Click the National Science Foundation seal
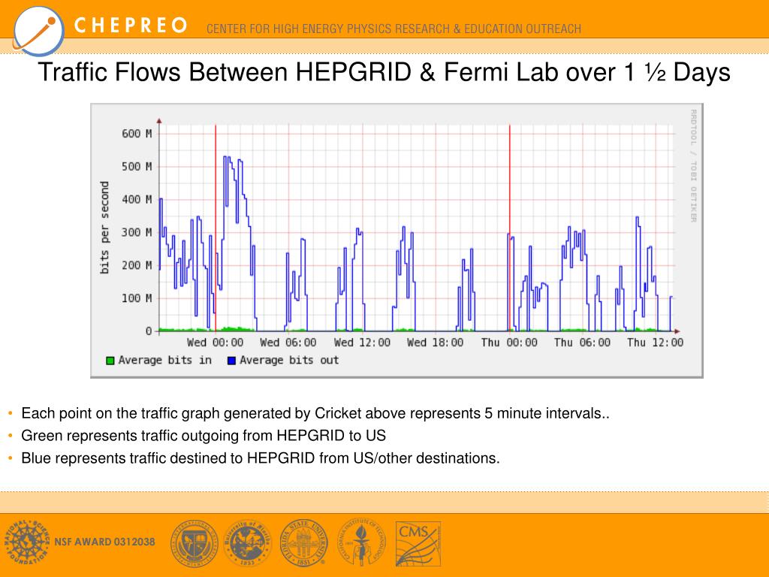Image resolution: width=769 pixels, height=577 pixels. 27,542
